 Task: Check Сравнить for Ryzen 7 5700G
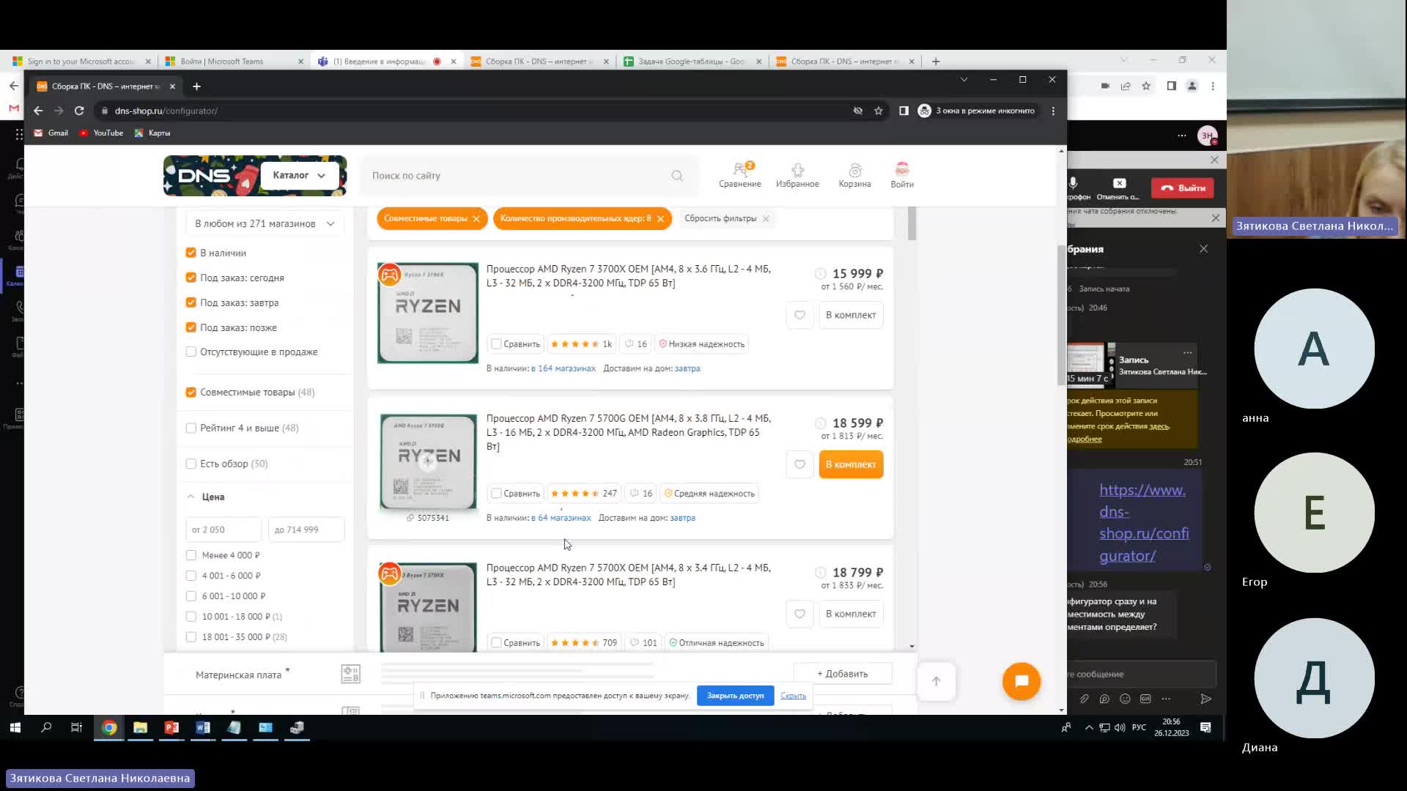(496, 494)
